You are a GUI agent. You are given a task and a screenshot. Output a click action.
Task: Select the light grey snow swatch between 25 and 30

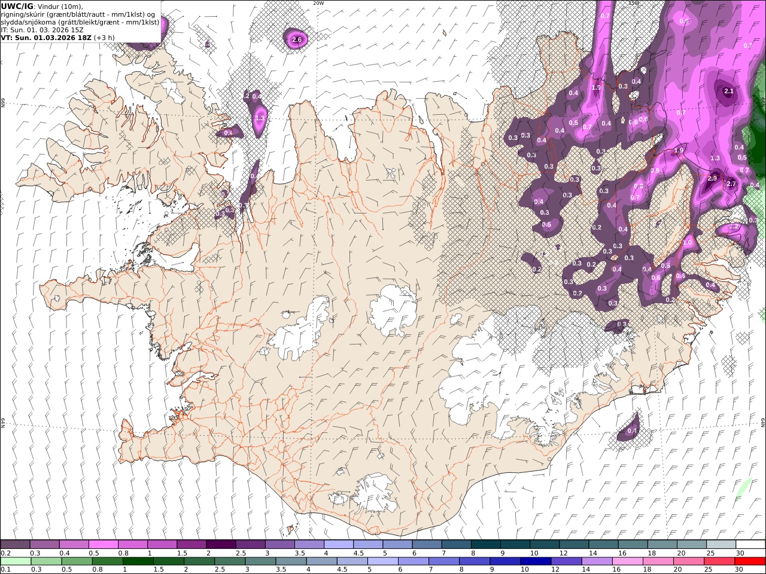[721, 544]
